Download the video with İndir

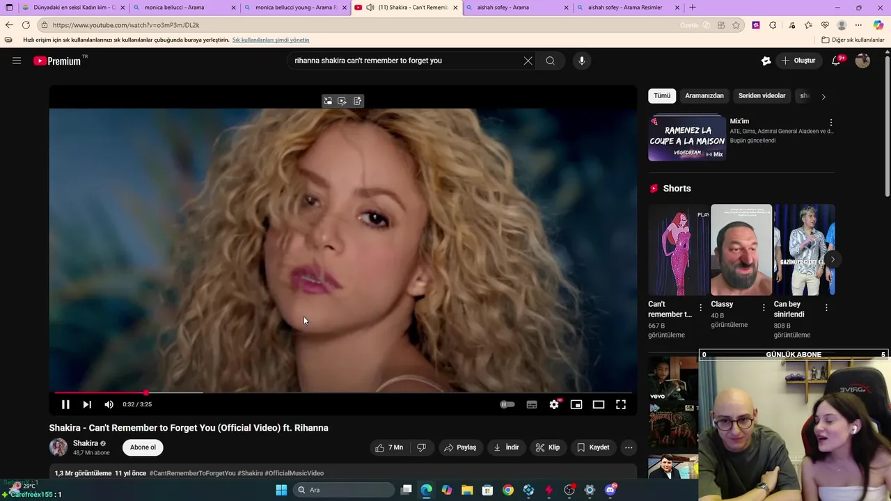506,447
